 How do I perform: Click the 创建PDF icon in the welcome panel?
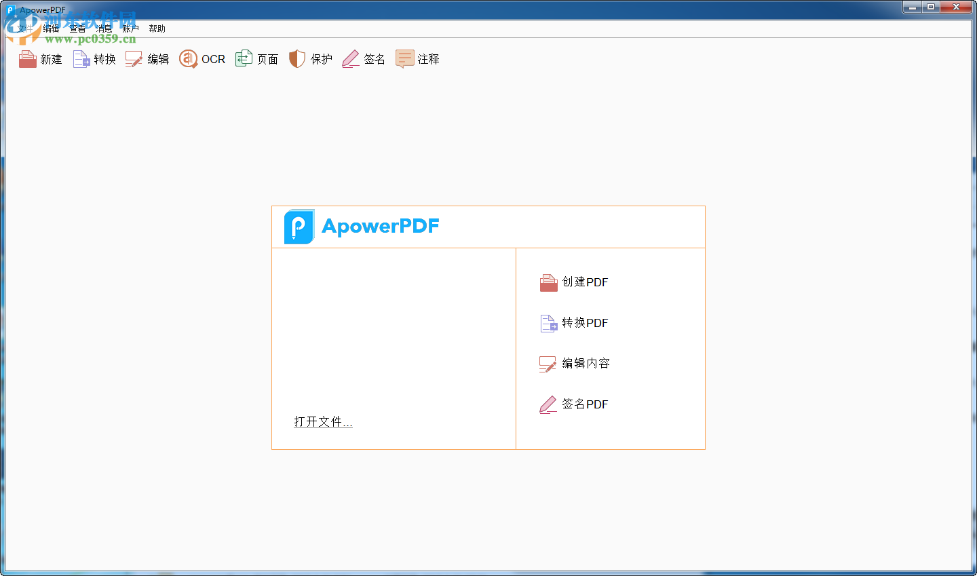(x=573, y=282)
